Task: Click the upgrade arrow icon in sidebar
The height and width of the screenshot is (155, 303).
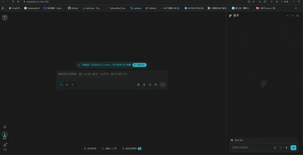Action: point(5,145)
